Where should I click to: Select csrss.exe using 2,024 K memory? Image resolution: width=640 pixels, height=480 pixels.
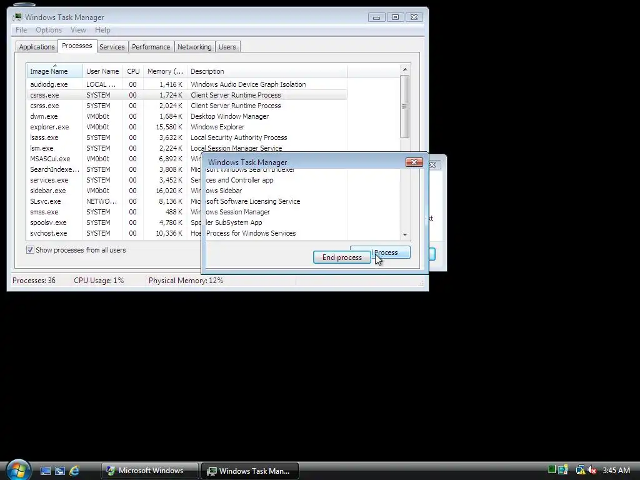click(187, 105)
